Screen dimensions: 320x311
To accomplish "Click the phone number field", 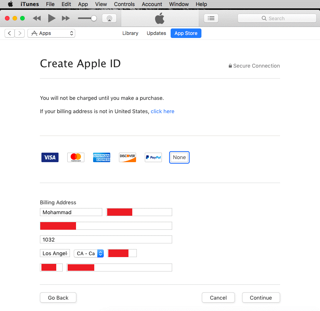I will 119,267.
